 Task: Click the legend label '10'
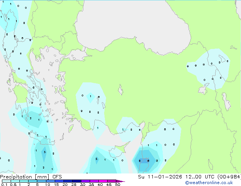coord(48,184)
